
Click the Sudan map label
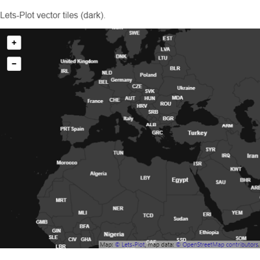[181, 218]
